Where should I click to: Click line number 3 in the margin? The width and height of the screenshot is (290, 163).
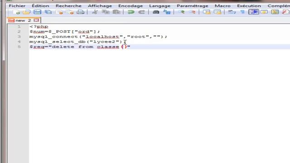[x=19, y=37]
